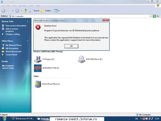Collapse the Details panel
Image resolution: width=161 pixels, height=121 pixels.
coord(27,61)
